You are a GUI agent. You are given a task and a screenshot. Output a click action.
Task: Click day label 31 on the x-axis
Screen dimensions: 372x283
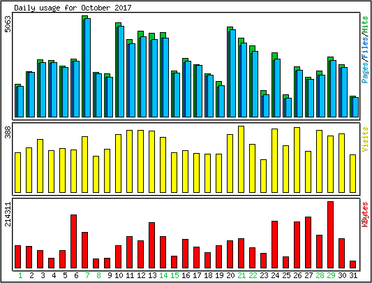353,275
